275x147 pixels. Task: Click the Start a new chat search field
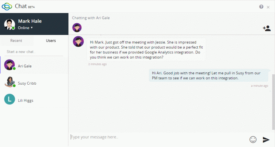pyautogui.click(x=34, y=52)
